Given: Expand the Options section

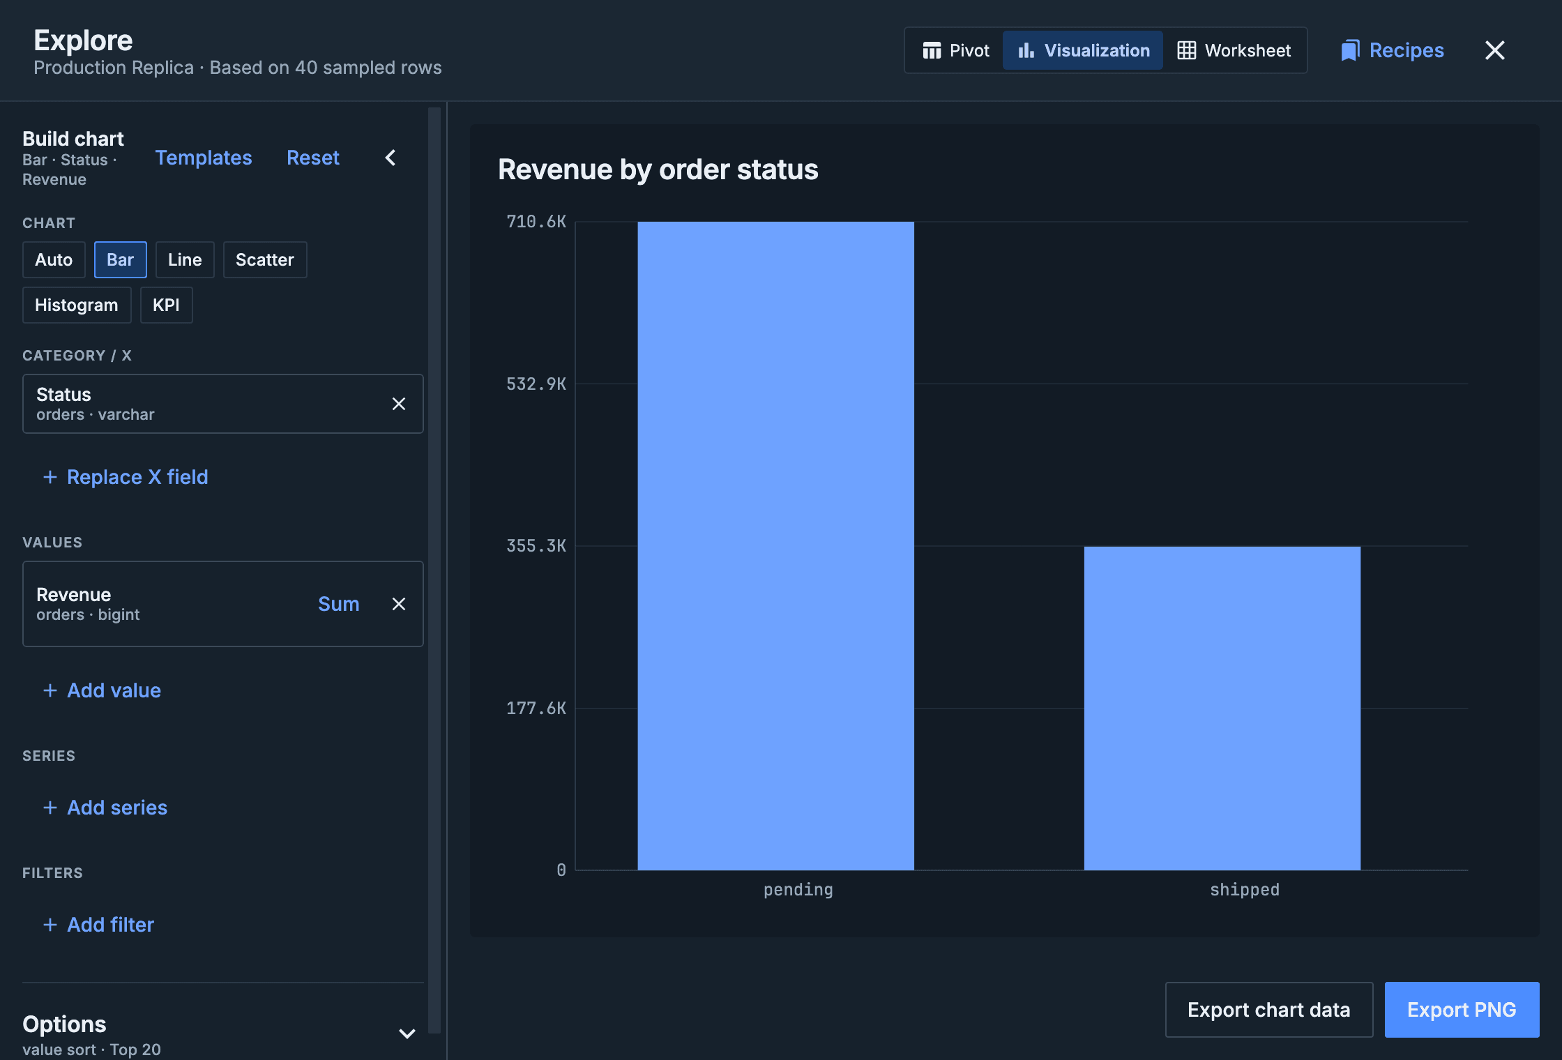Looking at the screenshot, I should point(407,1033).
